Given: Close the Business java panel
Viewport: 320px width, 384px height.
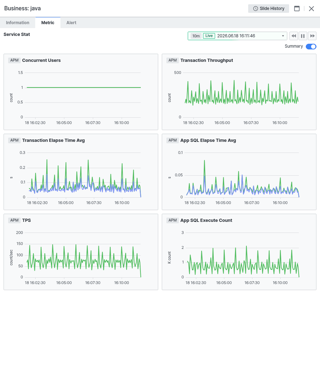Looking at the screenshot, I should (x=311, y=9).
